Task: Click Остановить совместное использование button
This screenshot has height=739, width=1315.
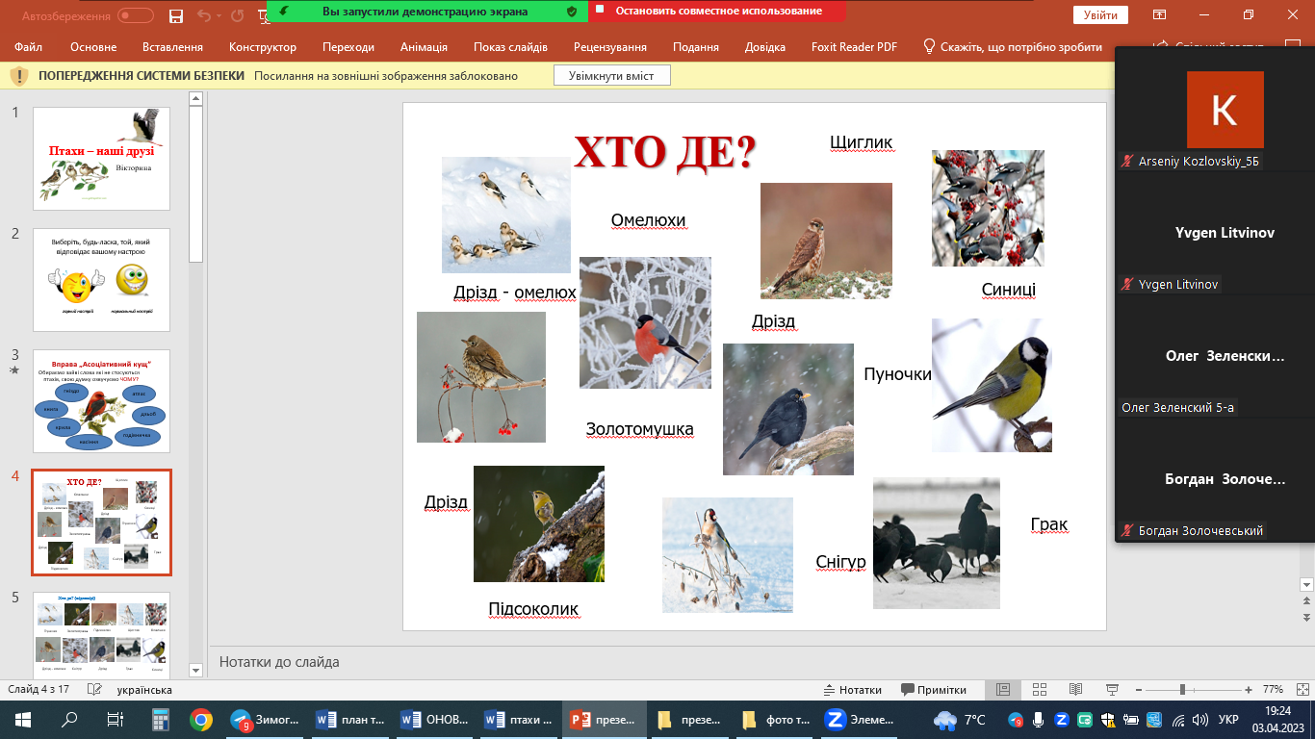Action: pos(717,12)
